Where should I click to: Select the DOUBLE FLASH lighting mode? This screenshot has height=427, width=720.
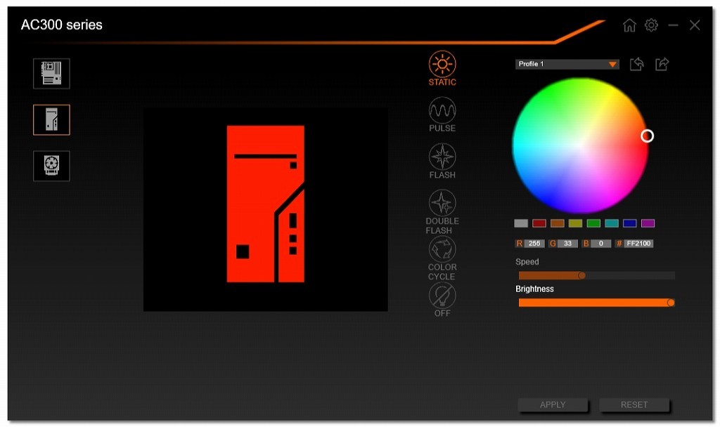coord(442,212)
